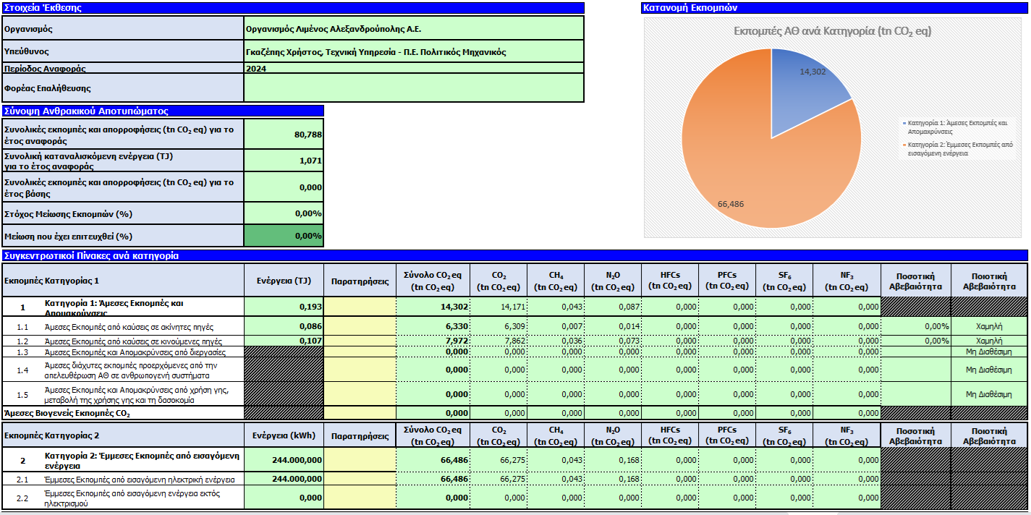Viewport: 1031px width, 515px height.
Task: Click the dark green Μείωση που έχει επιτευχθεί cell
Action: point(284,236)
